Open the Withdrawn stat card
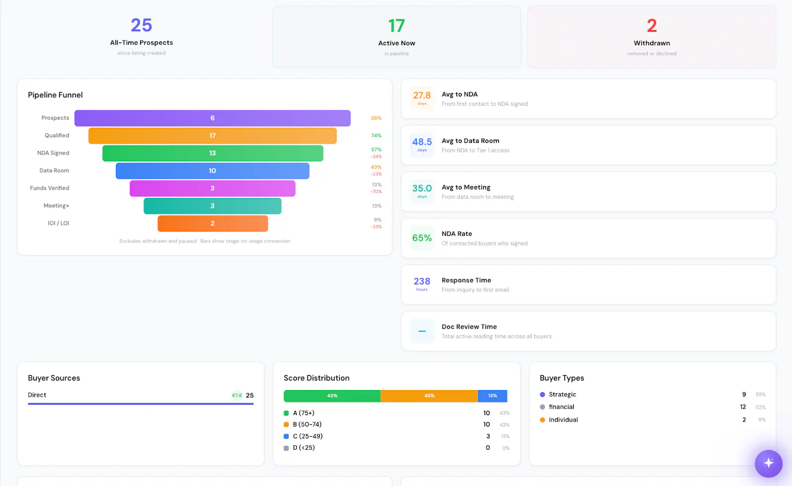 (x=652, y=37)
